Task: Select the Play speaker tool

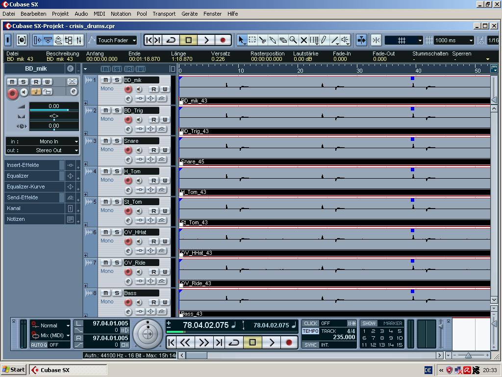Action: (x=345, y=40)
